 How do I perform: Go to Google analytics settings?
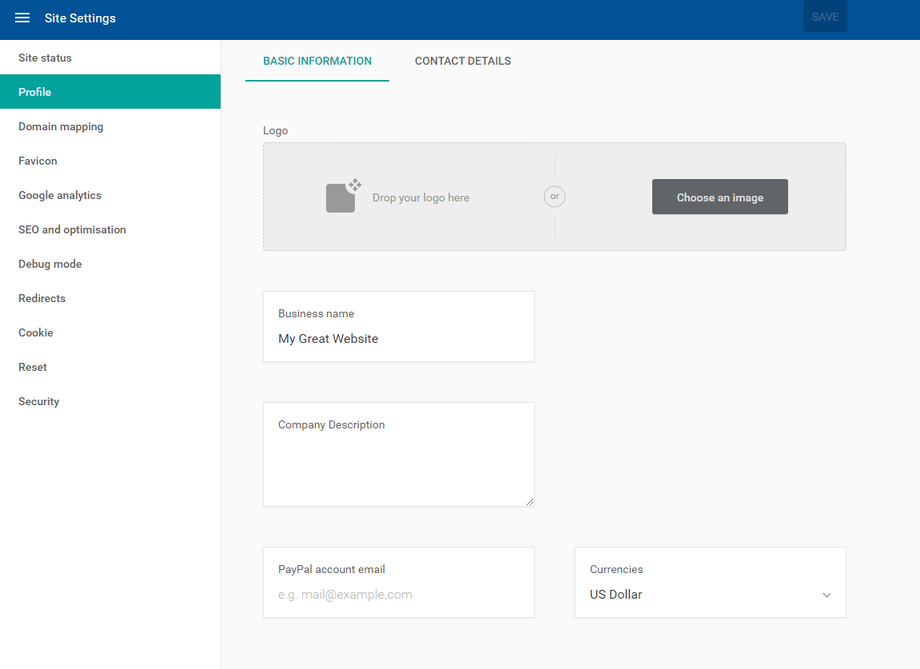tap(59, 195)
